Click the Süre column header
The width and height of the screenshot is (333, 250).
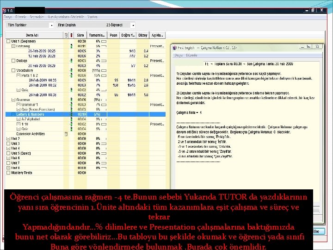coord(80,35)
